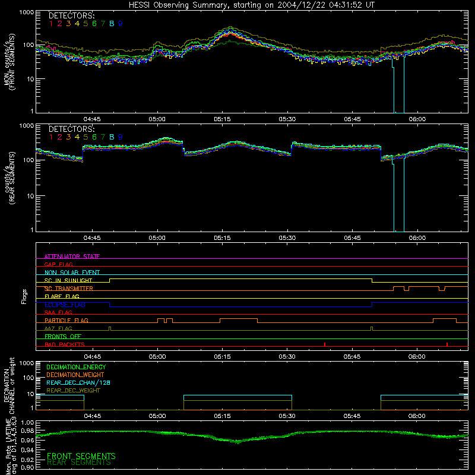Pick detector 1 in rear segments legend

point(51,137)
